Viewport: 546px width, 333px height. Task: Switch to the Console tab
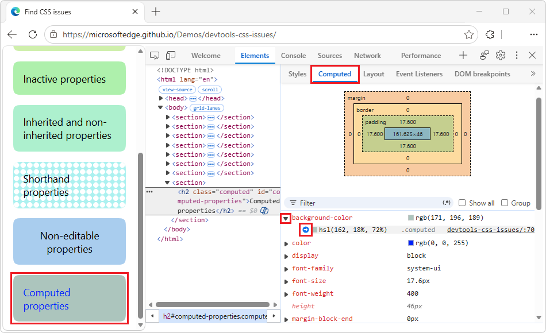293,56
